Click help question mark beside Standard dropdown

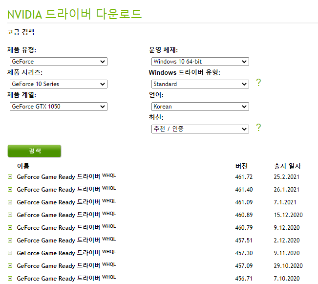pyautogui.click(x=258, y=83)
